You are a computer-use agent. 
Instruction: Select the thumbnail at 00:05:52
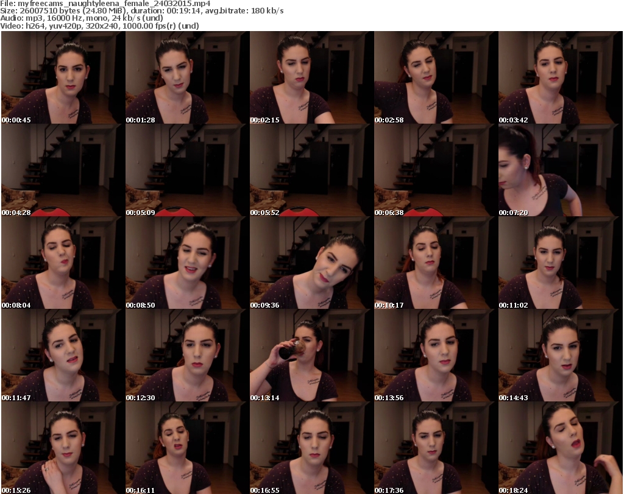pos(311,170)
